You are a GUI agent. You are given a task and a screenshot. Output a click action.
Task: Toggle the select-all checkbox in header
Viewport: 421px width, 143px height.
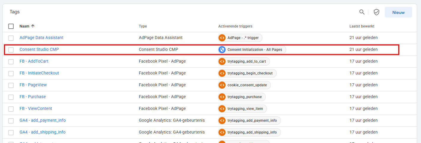[11, 26]
